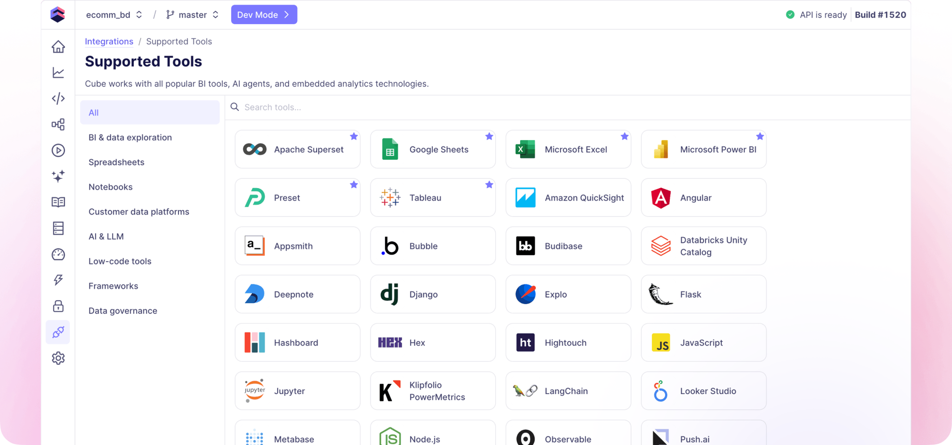Image resolution: width=952 pixels, height=445 pixels.
Task: Click the Angular logo icon
Action: click(661, 197)
